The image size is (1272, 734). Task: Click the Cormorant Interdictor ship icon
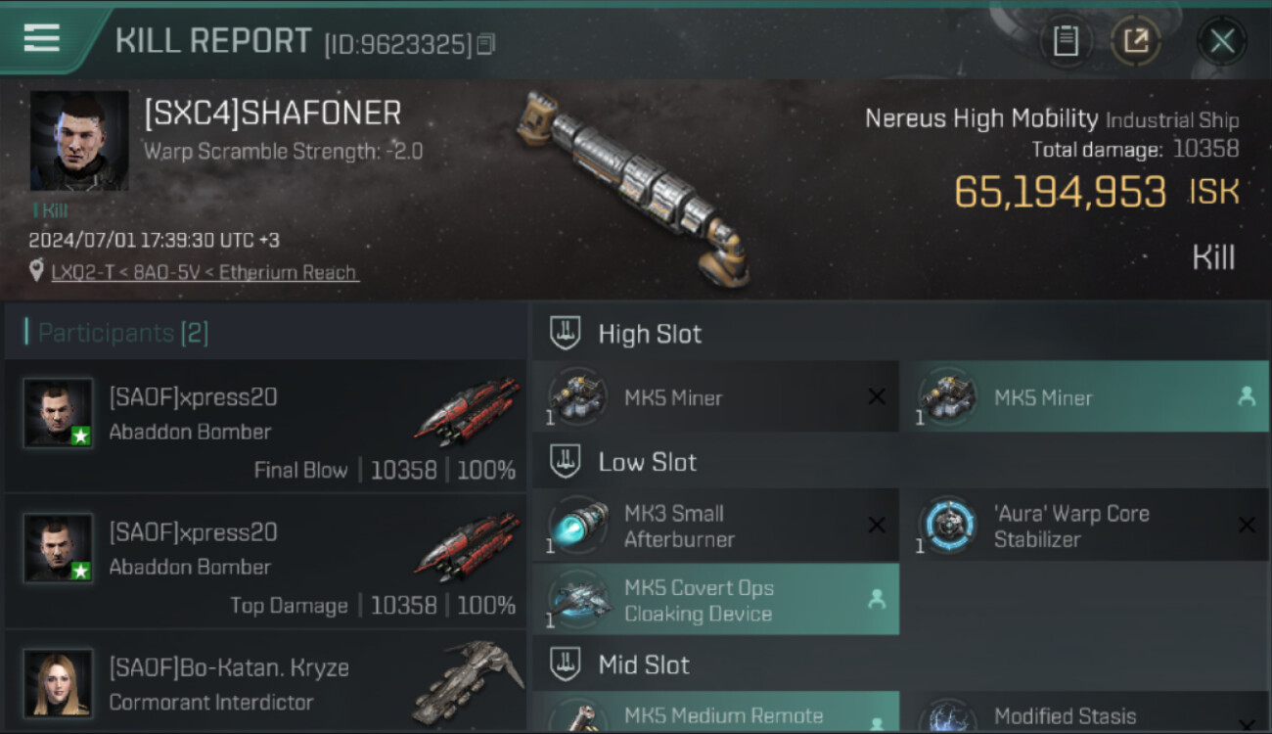click(467, 682)
